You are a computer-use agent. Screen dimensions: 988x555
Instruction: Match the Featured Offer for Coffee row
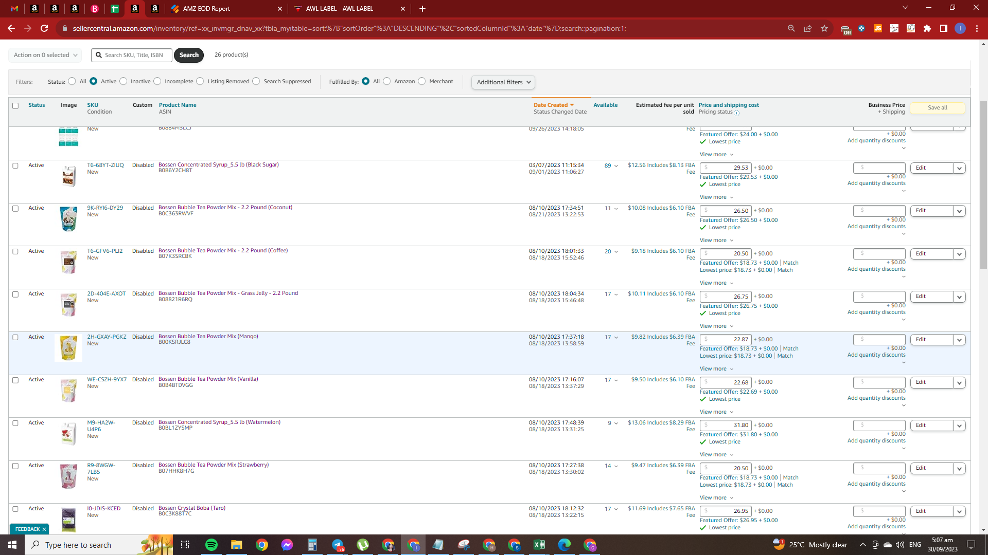tap(791, 263)
